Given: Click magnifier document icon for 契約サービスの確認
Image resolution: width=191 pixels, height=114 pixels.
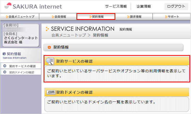Looking at the screenshot, I should click(x=50, y=61).
